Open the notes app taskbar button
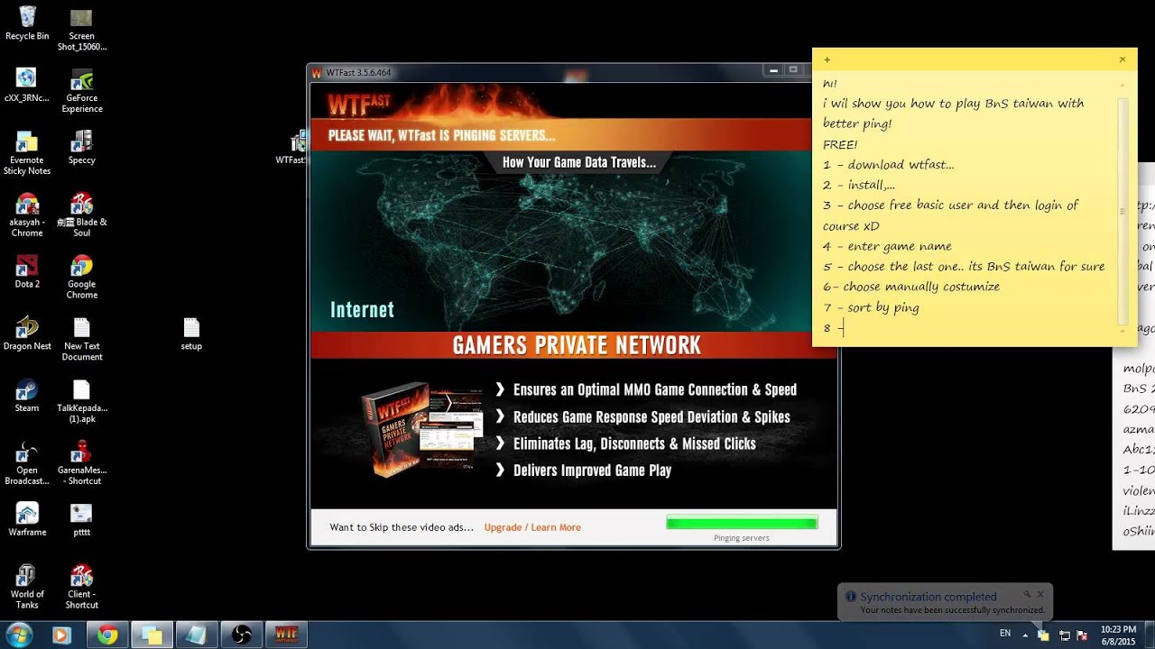Image resolution: width=1155 pixels, height=649 pixels. pos(197,635)
